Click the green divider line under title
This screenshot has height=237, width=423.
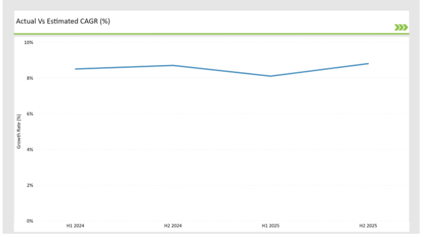[211, 34]
